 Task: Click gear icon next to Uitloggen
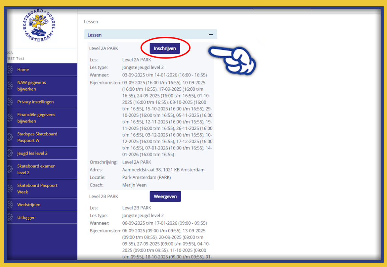[10, 217]
